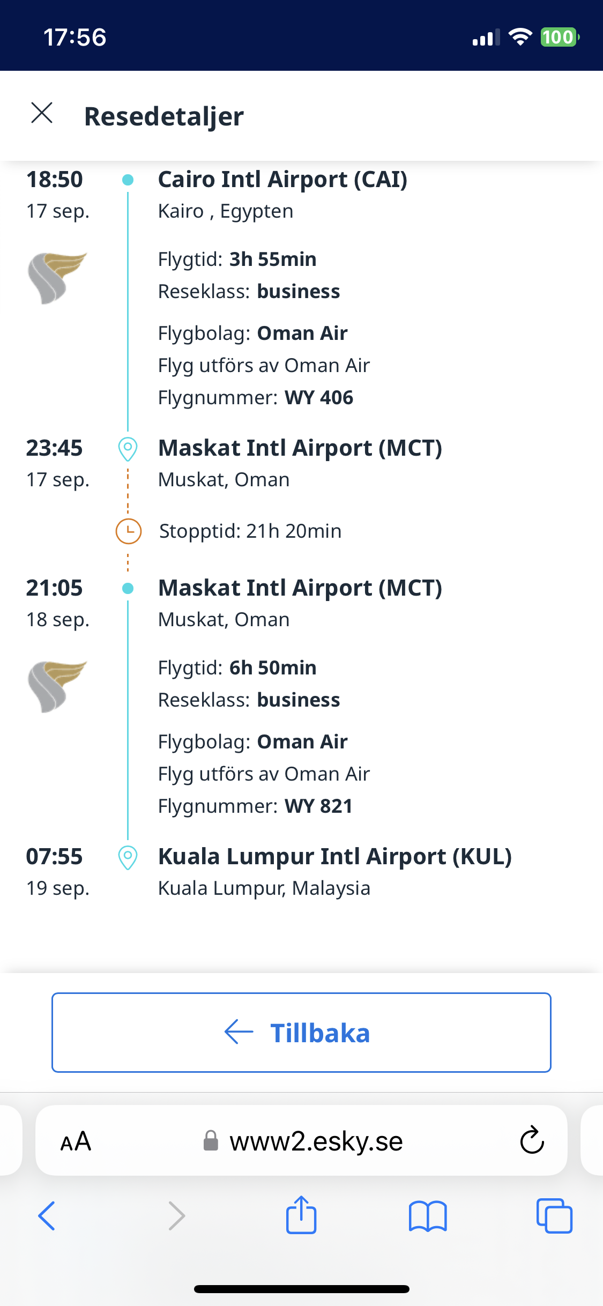The width and height of the screenshot is (603, 1306).
Task: Tap the Stopptid 21h 20min text
Action: coord(250,531)
